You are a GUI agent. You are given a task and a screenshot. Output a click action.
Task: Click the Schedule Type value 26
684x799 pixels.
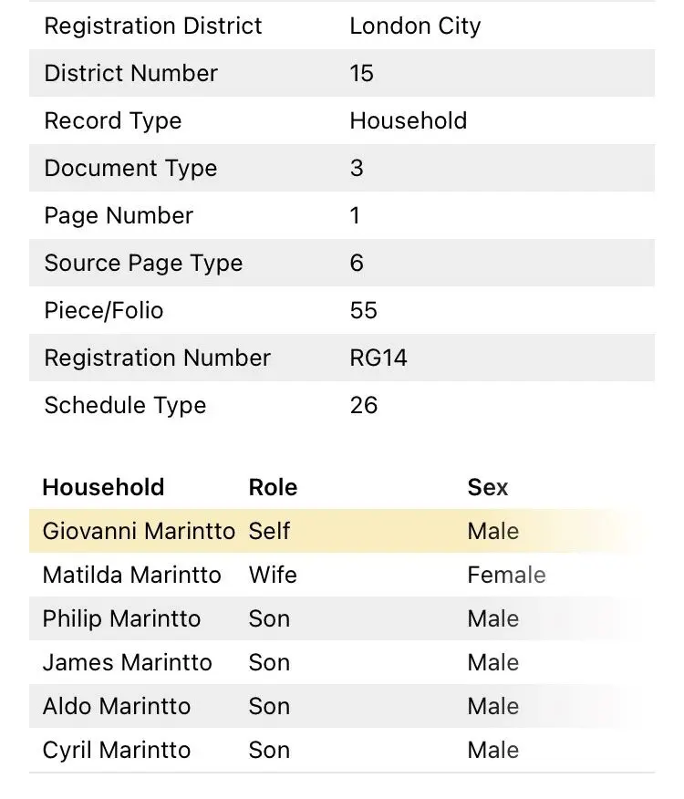click(x=363, y=405)
